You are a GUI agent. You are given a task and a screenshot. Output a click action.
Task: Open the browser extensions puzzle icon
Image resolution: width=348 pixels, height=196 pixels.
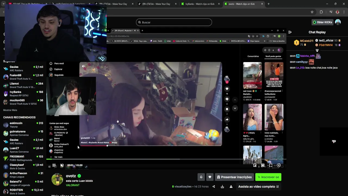tap(321, 12)
